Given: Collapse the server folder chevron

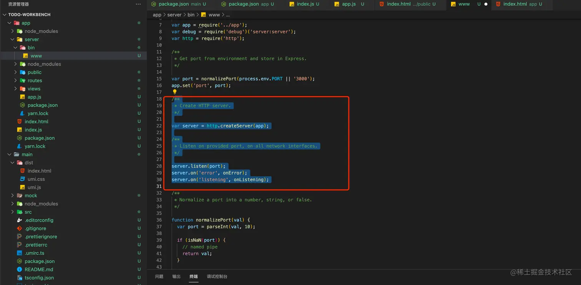Looking at the screenshot, I should pos(13,39).
